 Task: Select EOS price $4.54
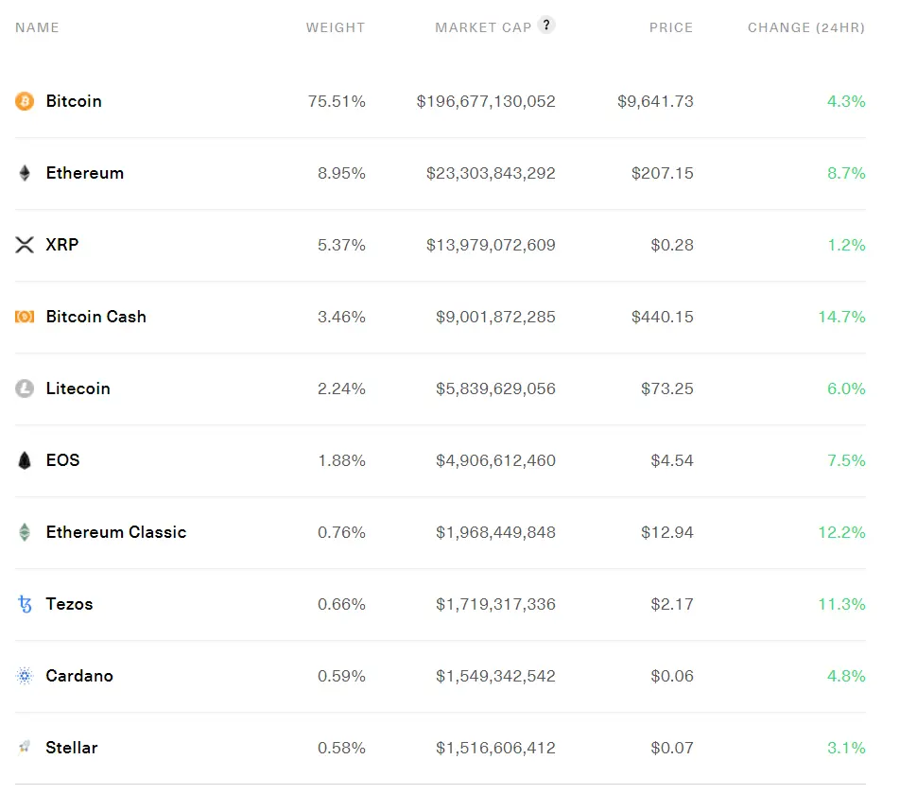672,460
